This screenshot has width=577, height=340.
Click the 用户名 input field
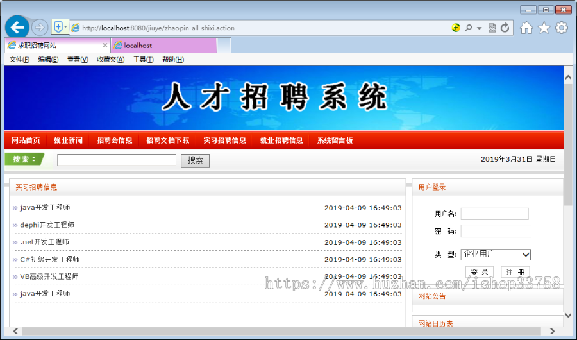[x=494, y=214]
